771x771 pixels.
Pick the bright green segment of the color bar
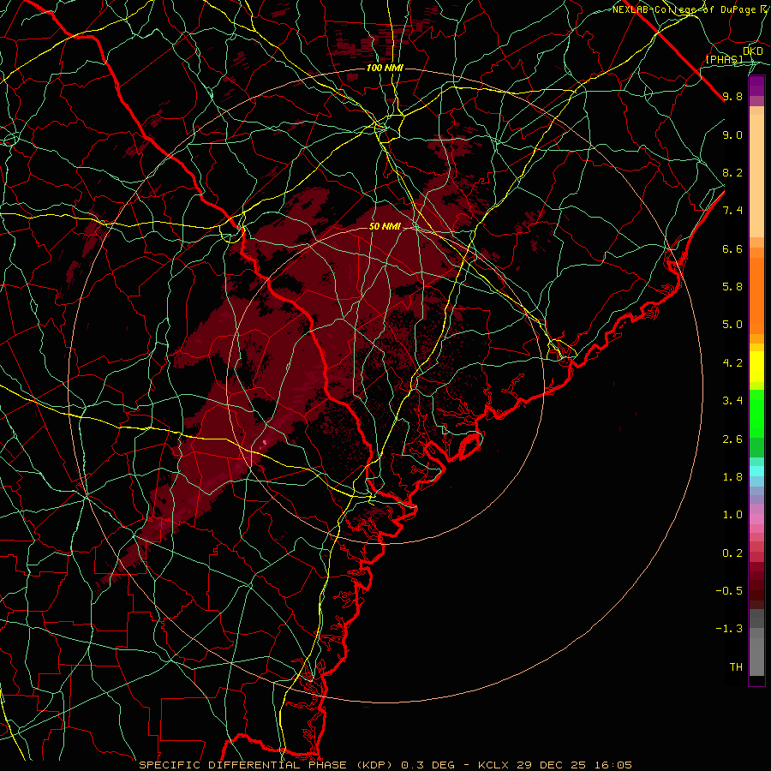pos(756,413)
